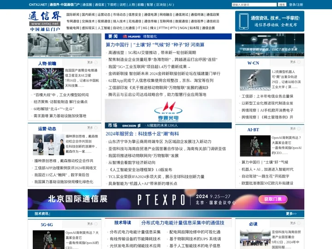Image resolution: width=332 pixels, height=249 pixels.
Task: Open AI·BT section title
Action: [253, 130]
